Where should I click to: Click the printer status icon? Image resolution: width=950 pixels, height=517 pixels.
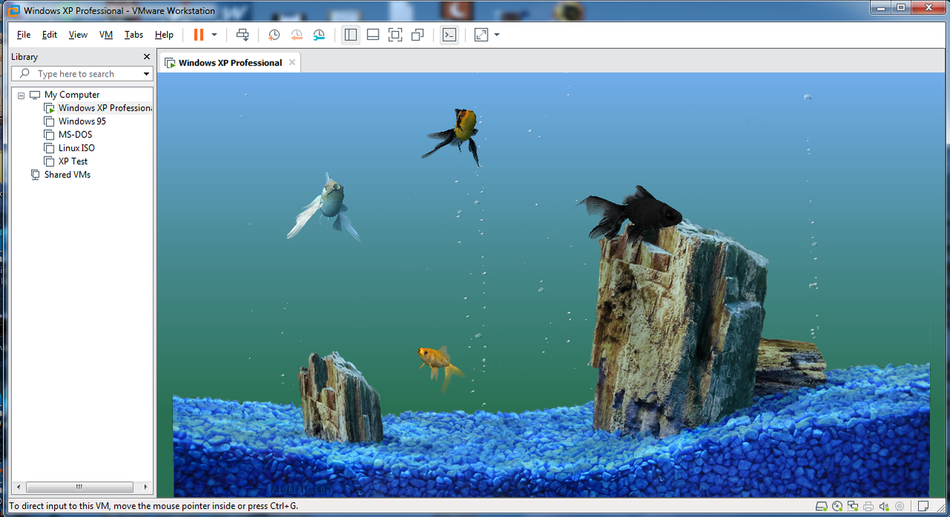tap(868, 507)
